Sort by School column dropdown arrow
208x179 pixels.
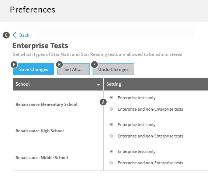98,85
